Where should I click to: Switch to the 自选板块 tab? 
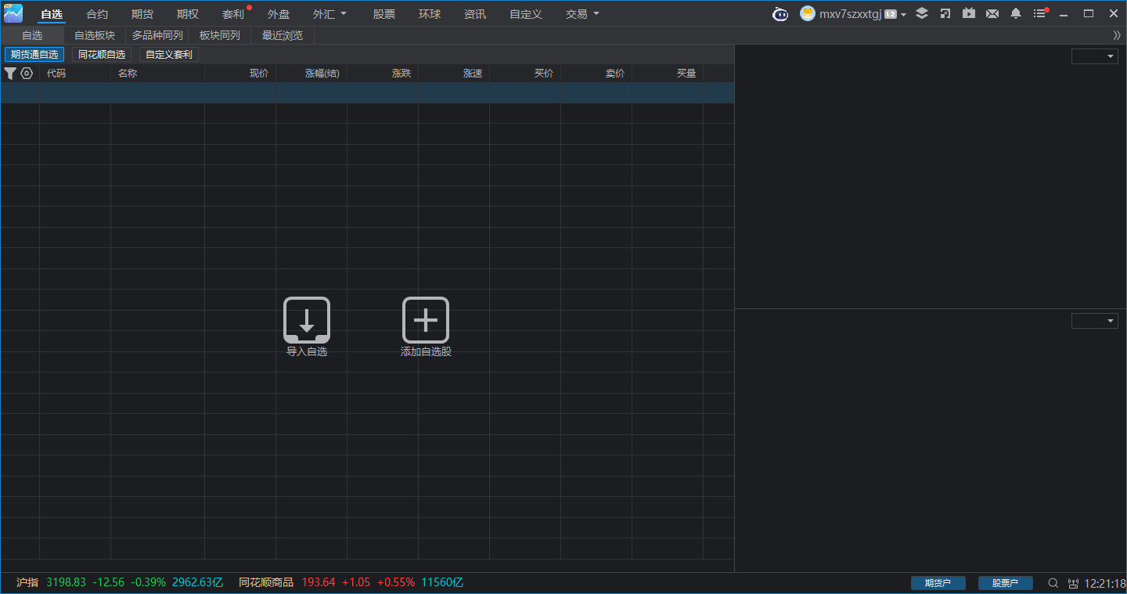[x=95, y=35]
